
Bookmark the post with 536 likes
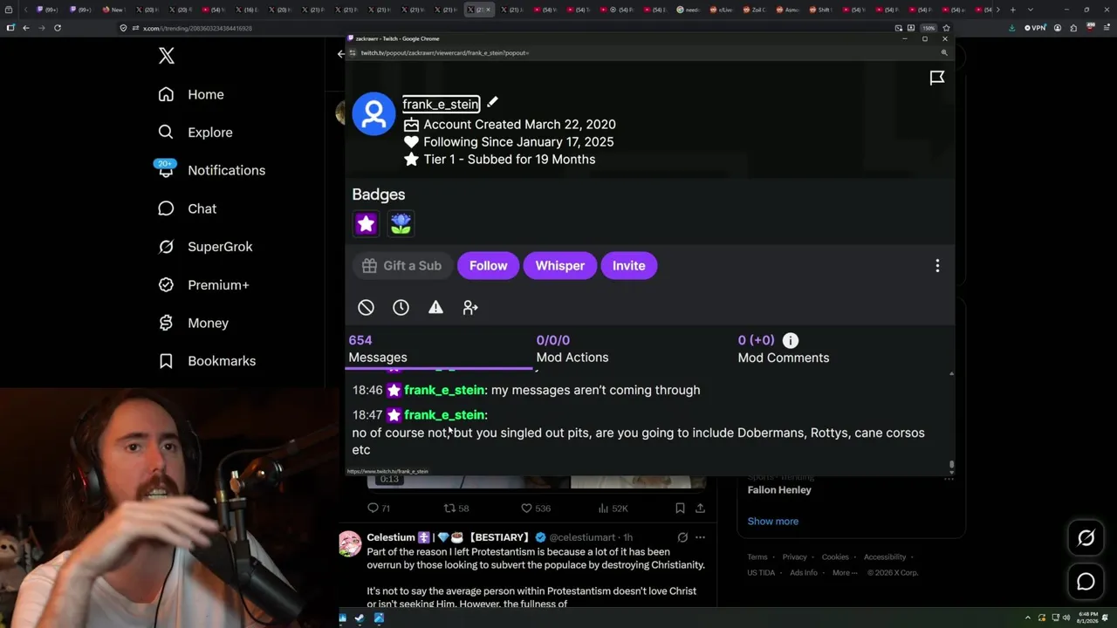click(680, 508)
